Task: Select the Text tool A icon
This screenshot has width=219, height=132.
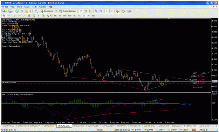Action: 39,16
